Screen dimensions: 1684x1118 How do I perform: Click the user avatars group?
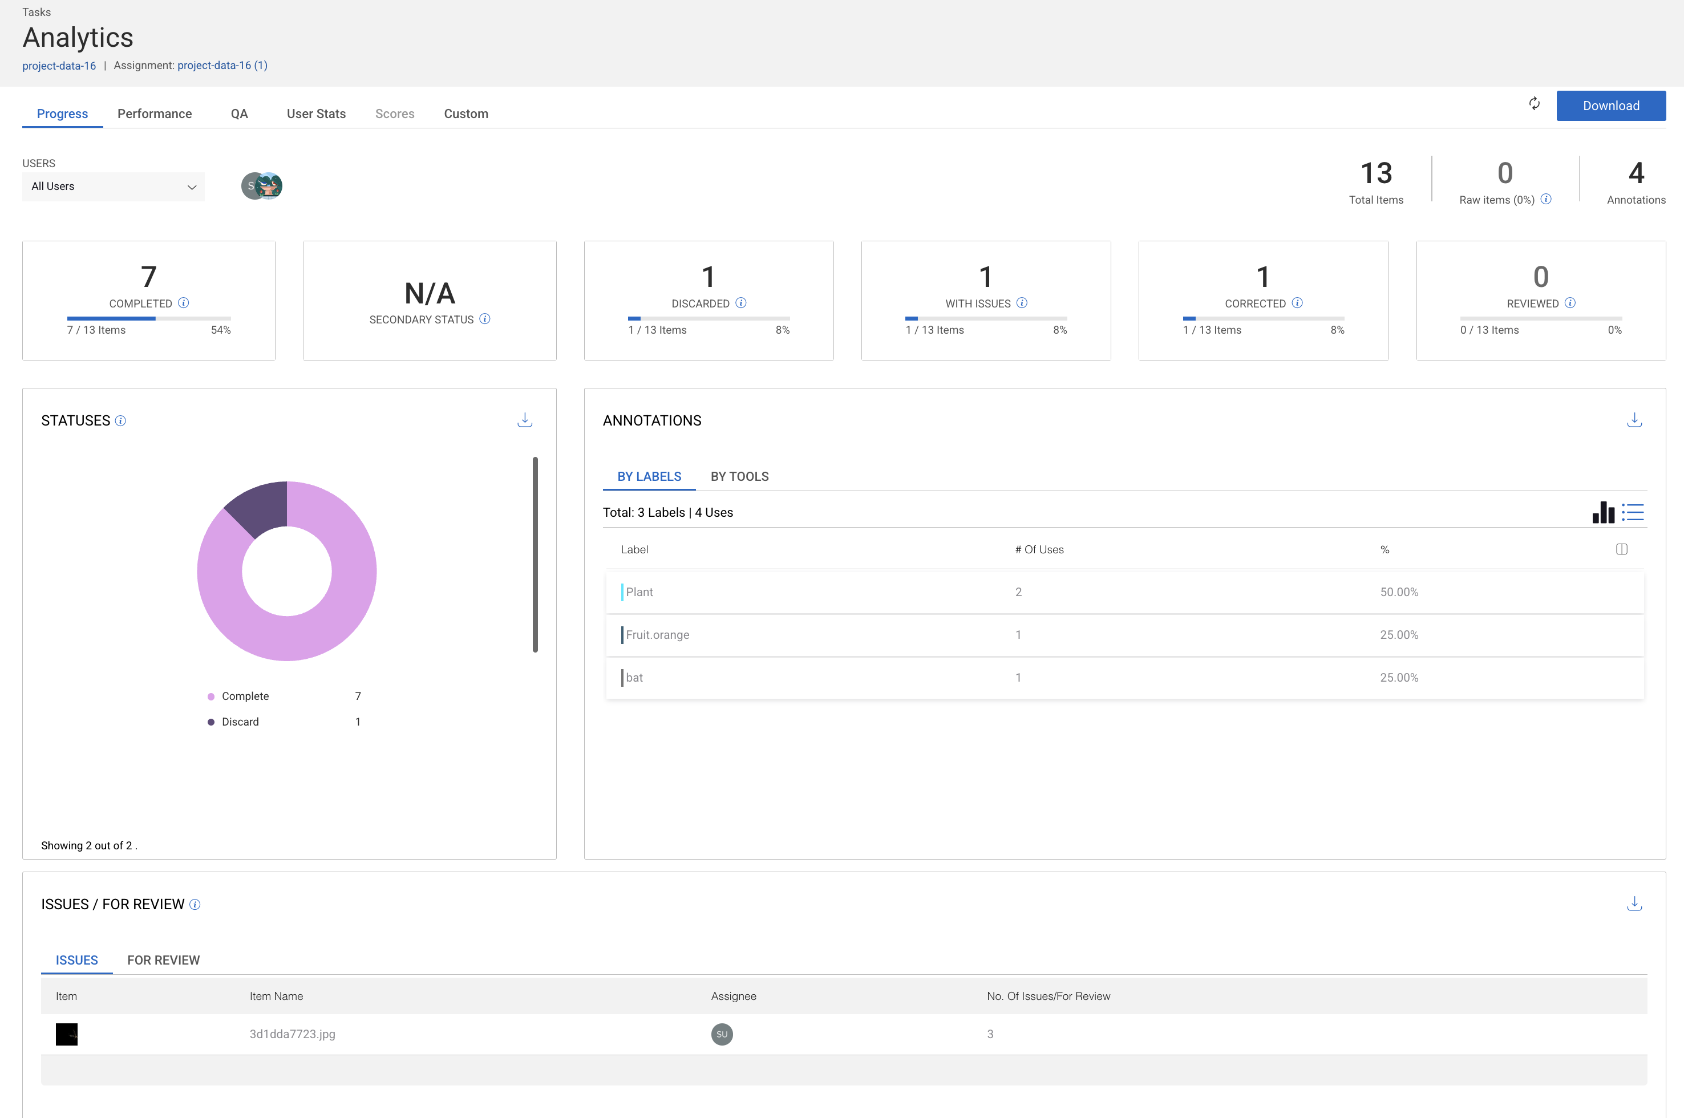262,186
